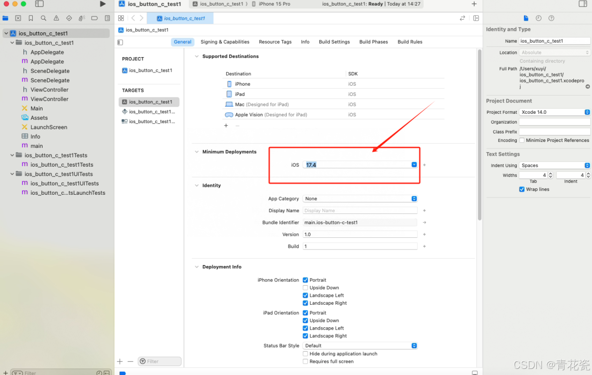Uncheck the Wrap lines option
The image size is (592, 375).
coord(522,190)
